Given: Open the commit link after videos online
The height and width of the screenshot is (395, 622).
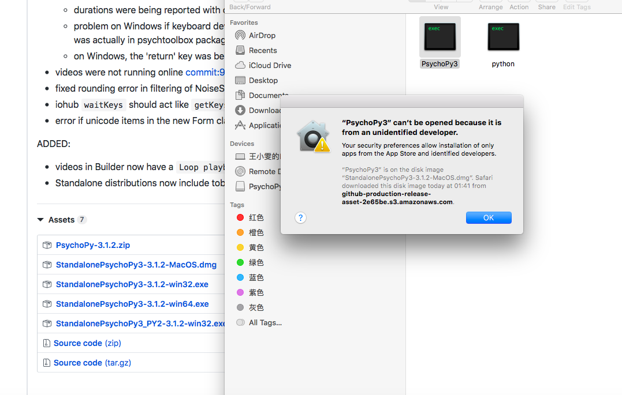Looking at the screenshot, I should click(205, 72).
